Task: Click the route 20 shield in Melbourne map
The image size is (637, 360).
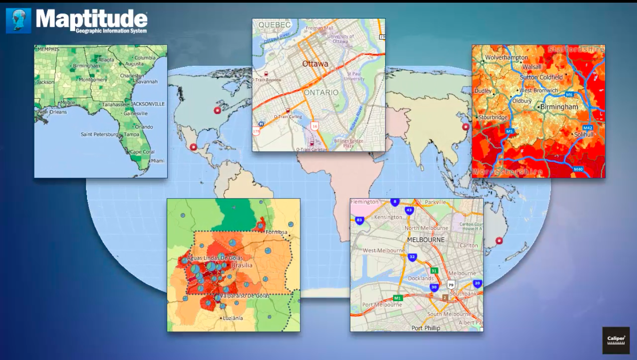Action: (477, 283)
